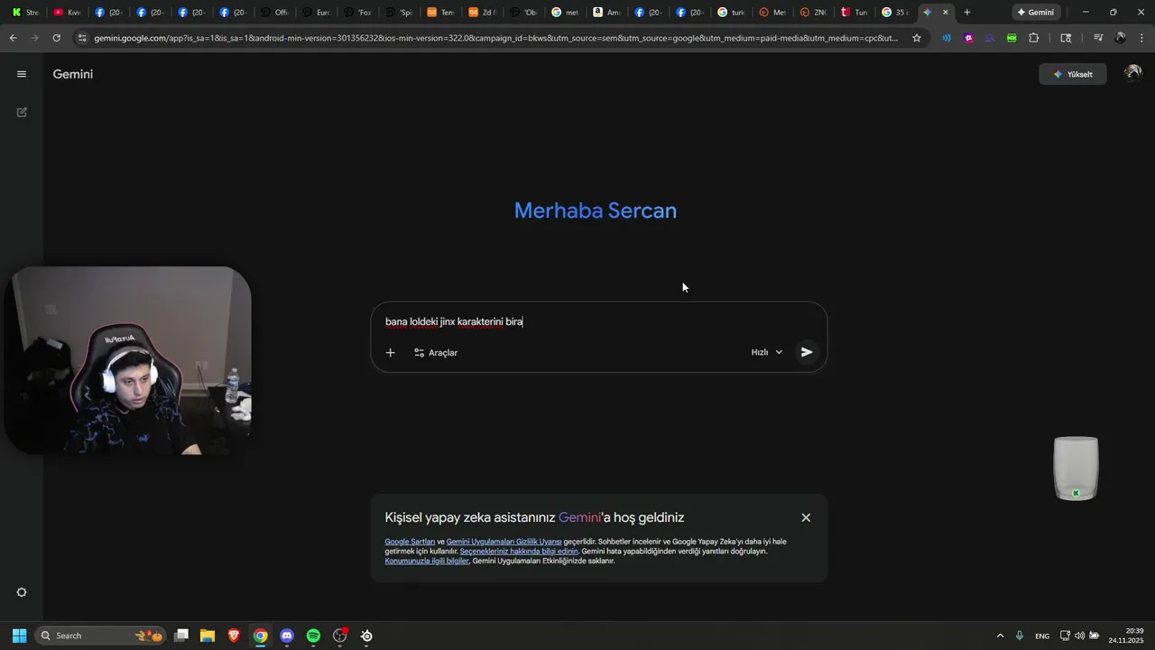The height and width of the screenshot is (650, 1155).
Task: Open the clock showing 20:39
Action: (1126, 636)
